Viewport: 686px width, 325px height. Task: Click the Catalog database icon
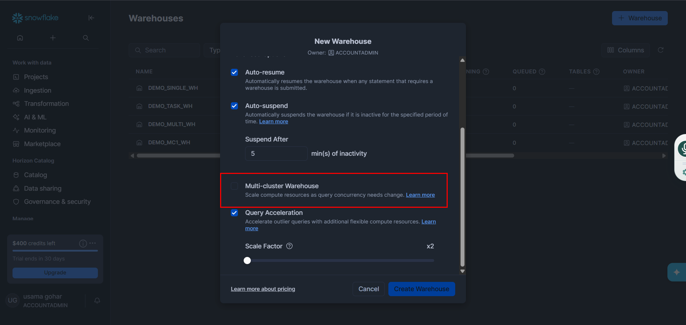(x=16, y=175)
